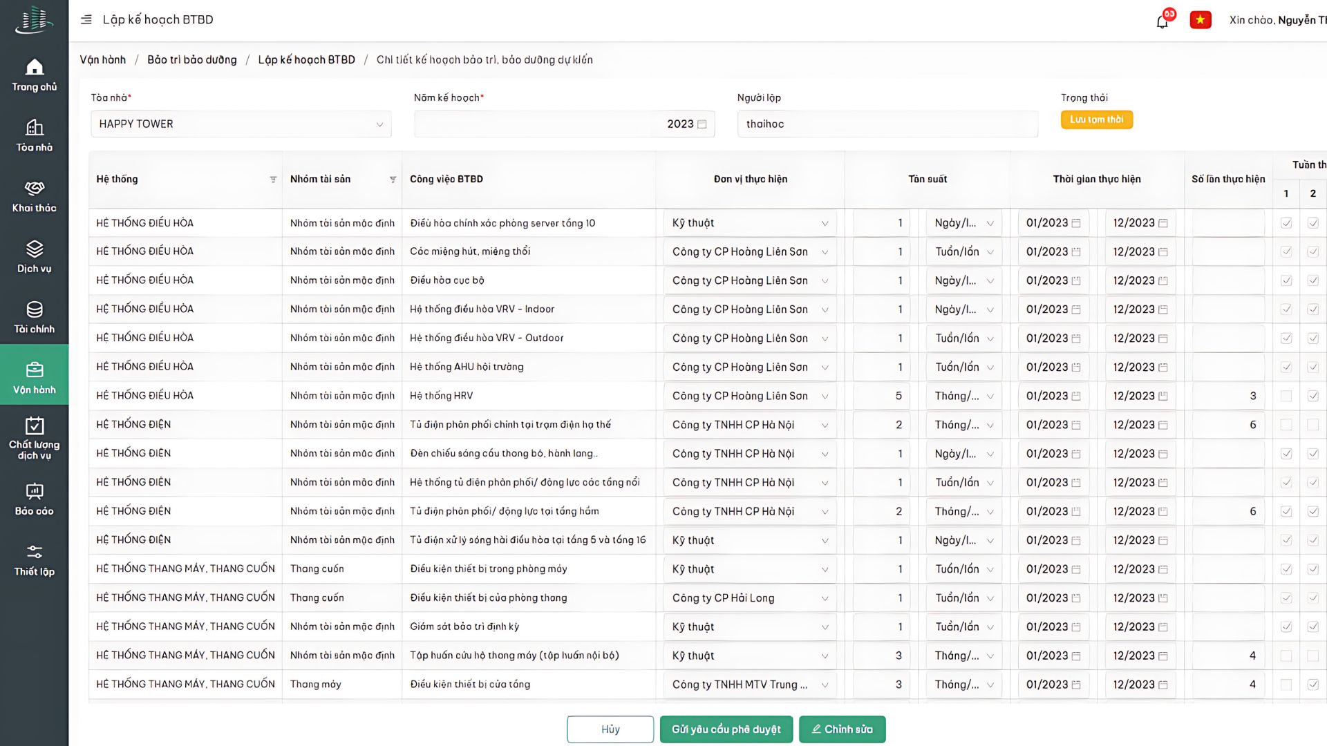Open unit dropdown for Các miệng hút, miệng thổi
Image resolution: width=1327 pixels, height=746 pixels.
(750, 252)
